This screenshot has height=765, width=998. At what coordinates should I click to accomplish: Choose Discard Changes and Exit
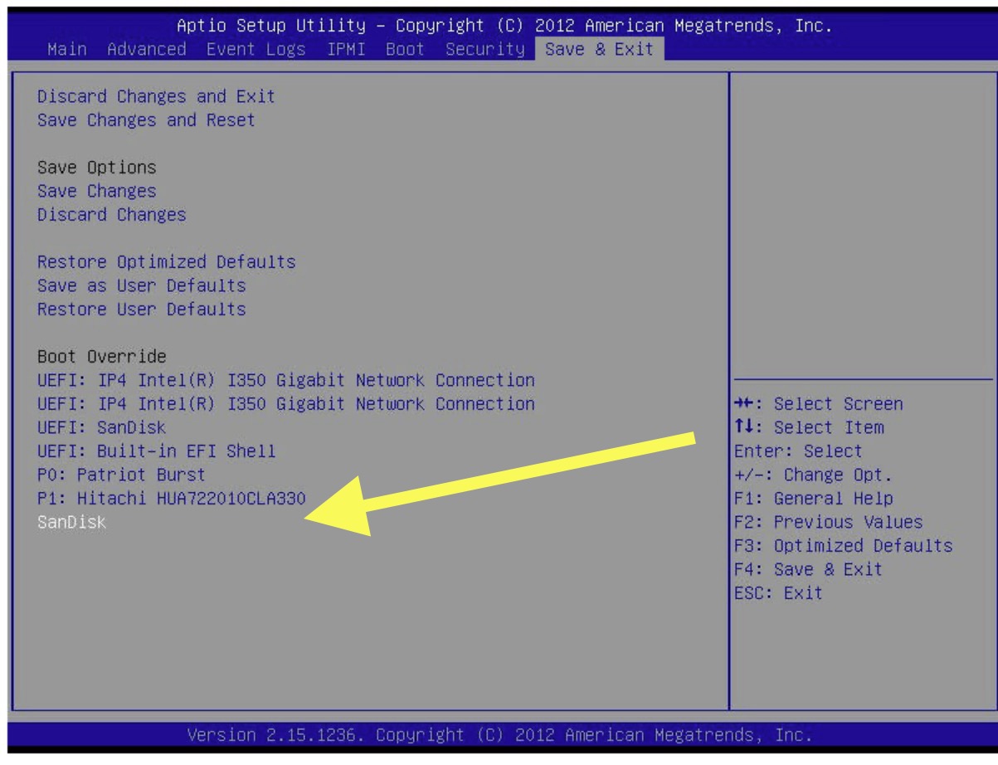(x=156, y=96)
